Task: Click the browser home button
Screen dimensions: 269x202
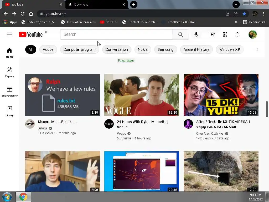Action: 31,14
